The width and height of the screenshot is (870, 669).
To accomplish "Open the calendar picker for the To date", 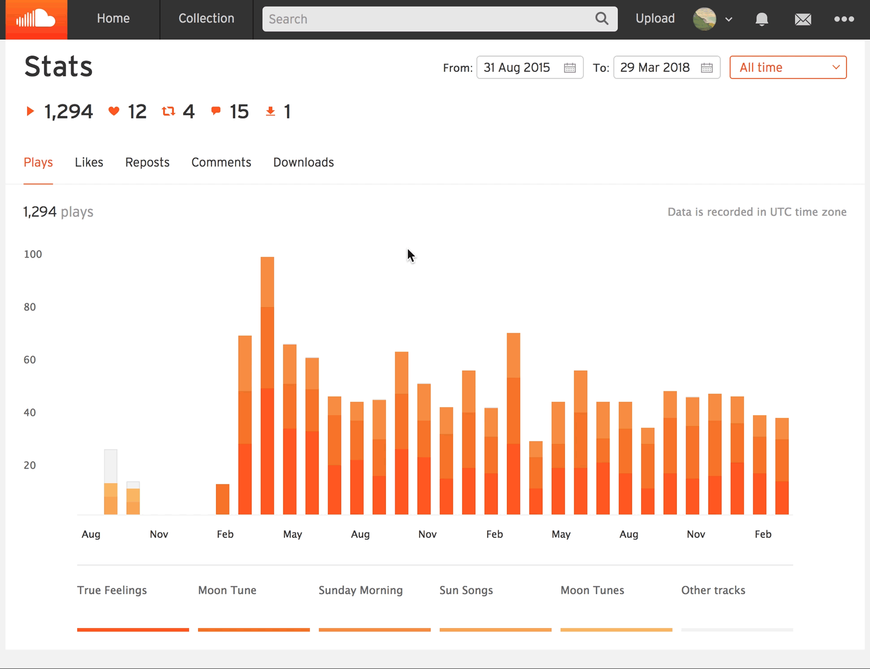I will [706, 67].
